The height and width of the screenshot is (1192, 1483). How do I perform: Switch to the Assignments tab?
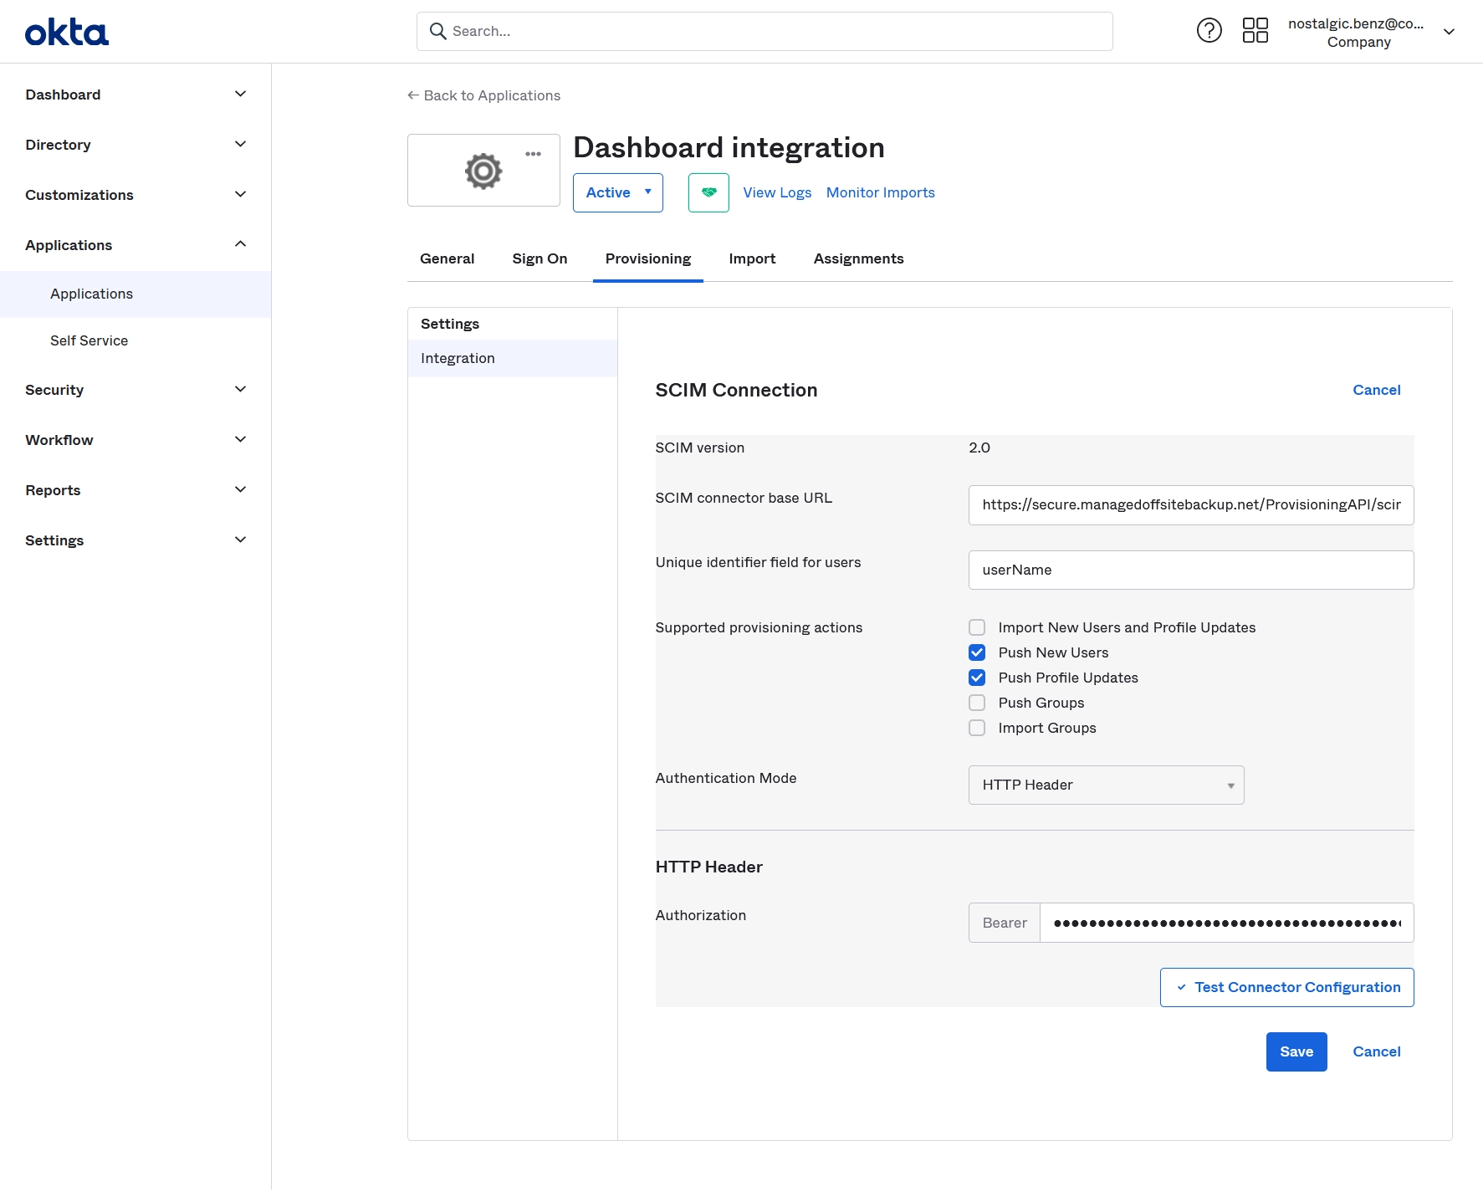(858, 258)
